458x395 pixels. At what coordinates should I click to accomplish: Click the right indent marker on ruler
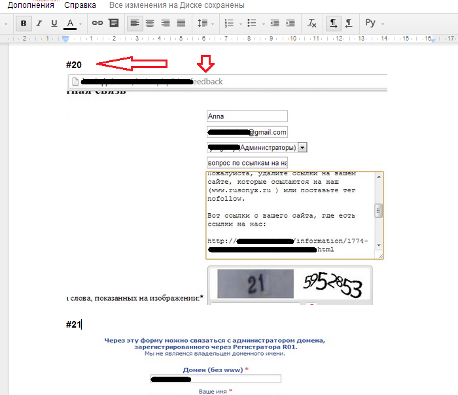(433, 40)
